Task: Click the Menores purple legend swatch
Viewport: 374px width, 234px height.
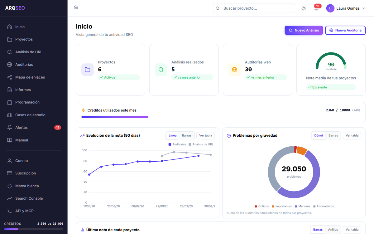Action: (296, 206)
